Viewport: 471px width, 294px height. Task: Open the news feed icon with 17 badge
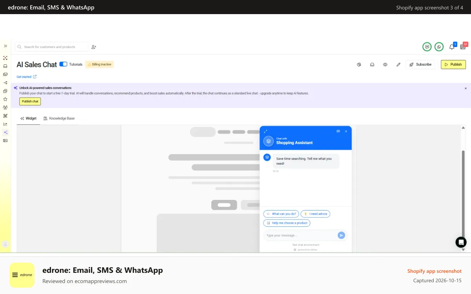click(463, 47)
